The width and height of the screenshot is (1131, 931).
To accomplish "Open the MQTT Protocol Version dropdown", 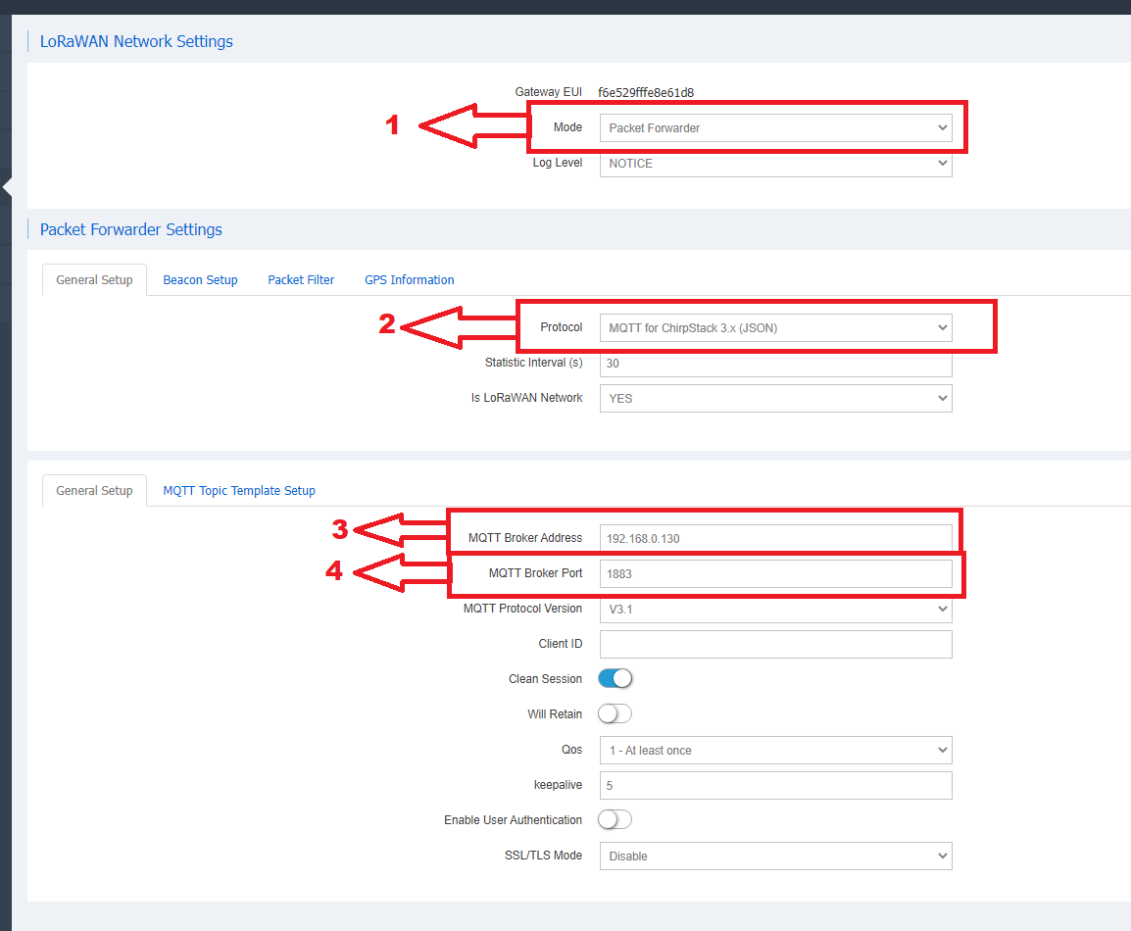I will pos(775,609).
